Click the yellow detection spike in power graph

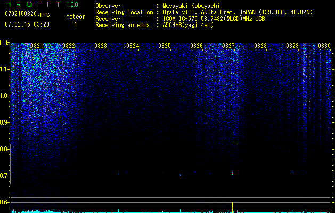[x=232, y=208]
